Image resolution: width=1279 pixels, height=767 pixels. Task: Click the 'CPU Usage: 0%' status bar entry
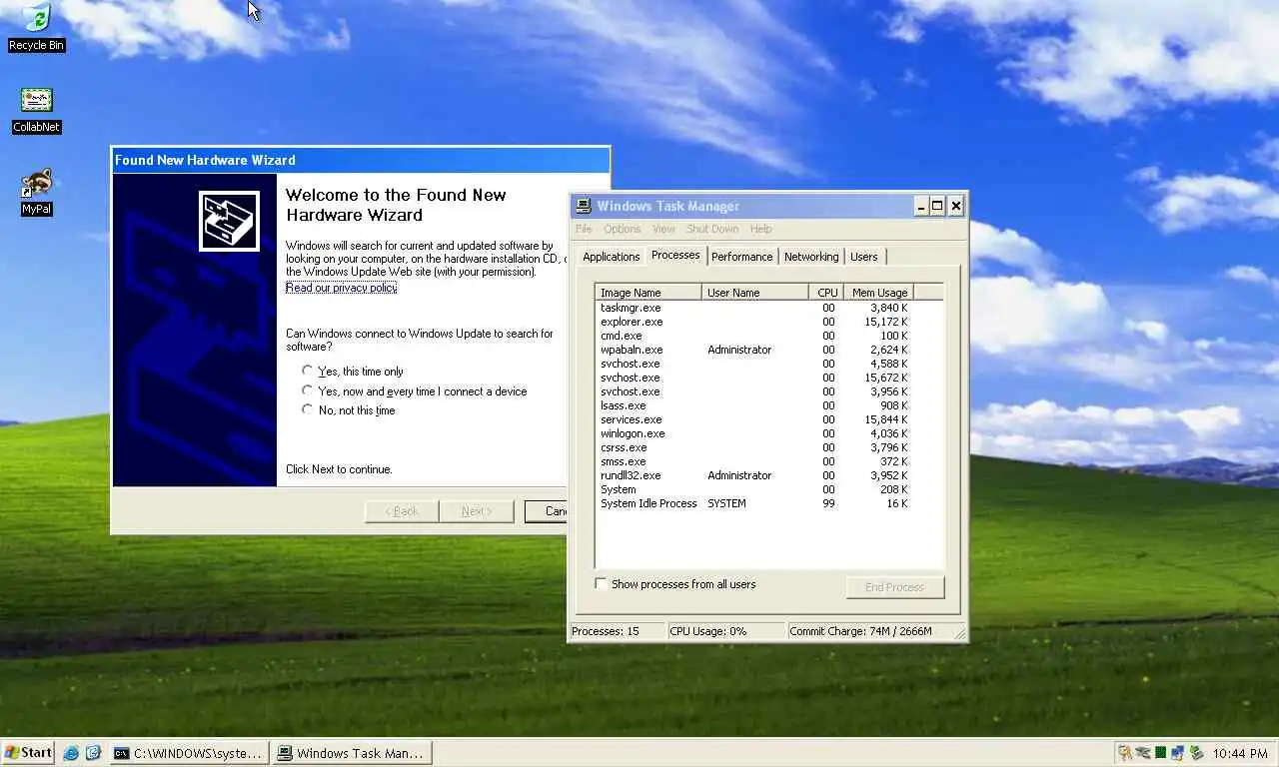coord(726,631)
